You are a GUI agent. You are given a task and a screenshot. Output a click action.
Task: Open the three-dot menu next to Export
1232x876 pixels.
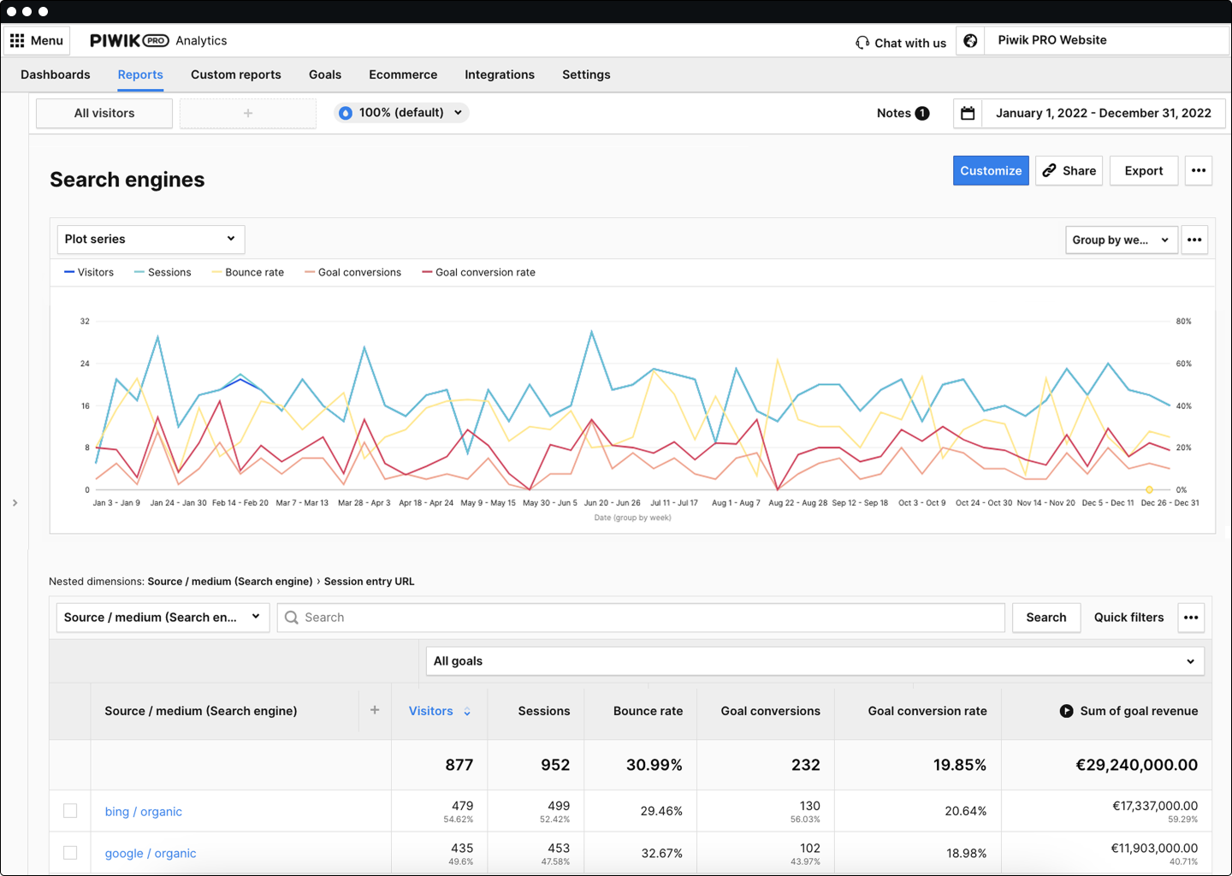coord(1198,170)
